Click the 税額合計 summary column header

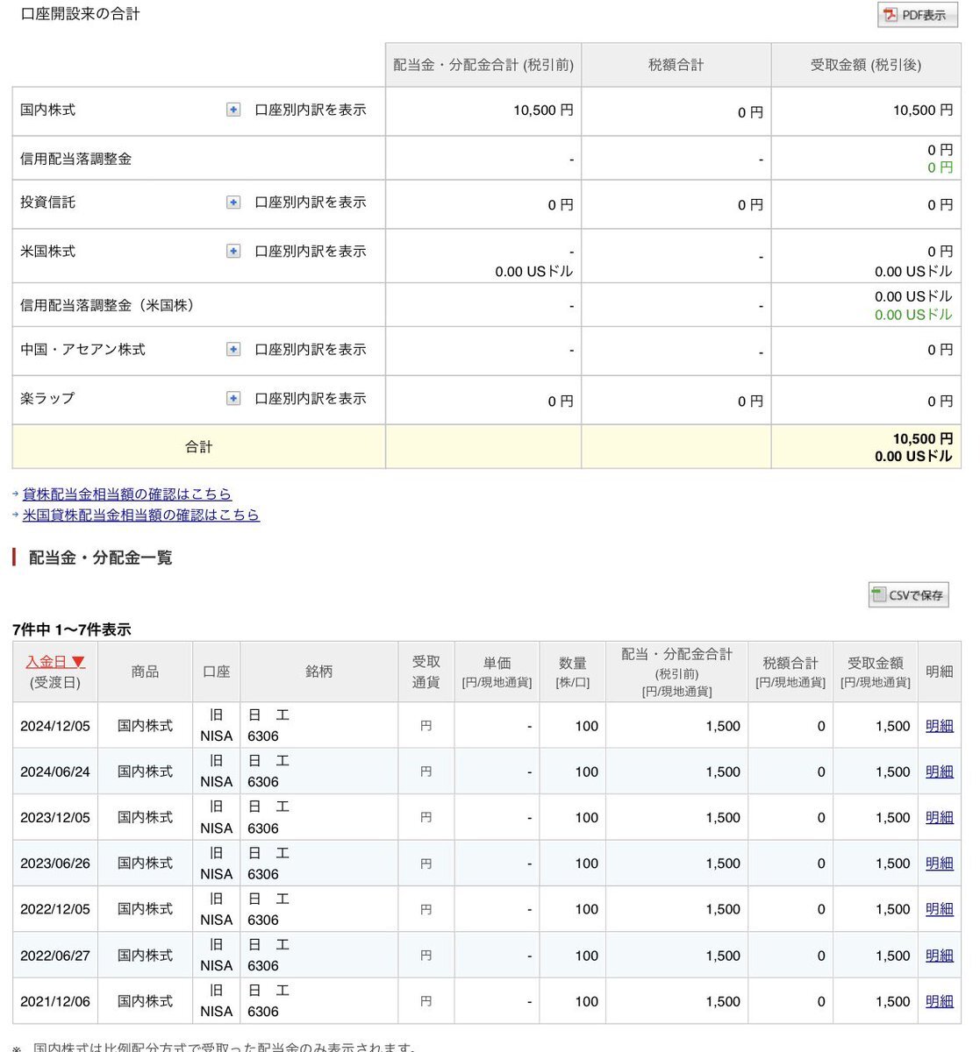pyautogui.click(x=676, y=65)
